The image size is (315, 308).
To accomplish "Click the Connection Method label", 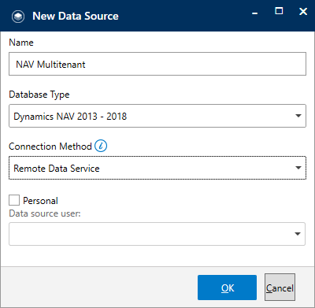I will click(50, 147).
